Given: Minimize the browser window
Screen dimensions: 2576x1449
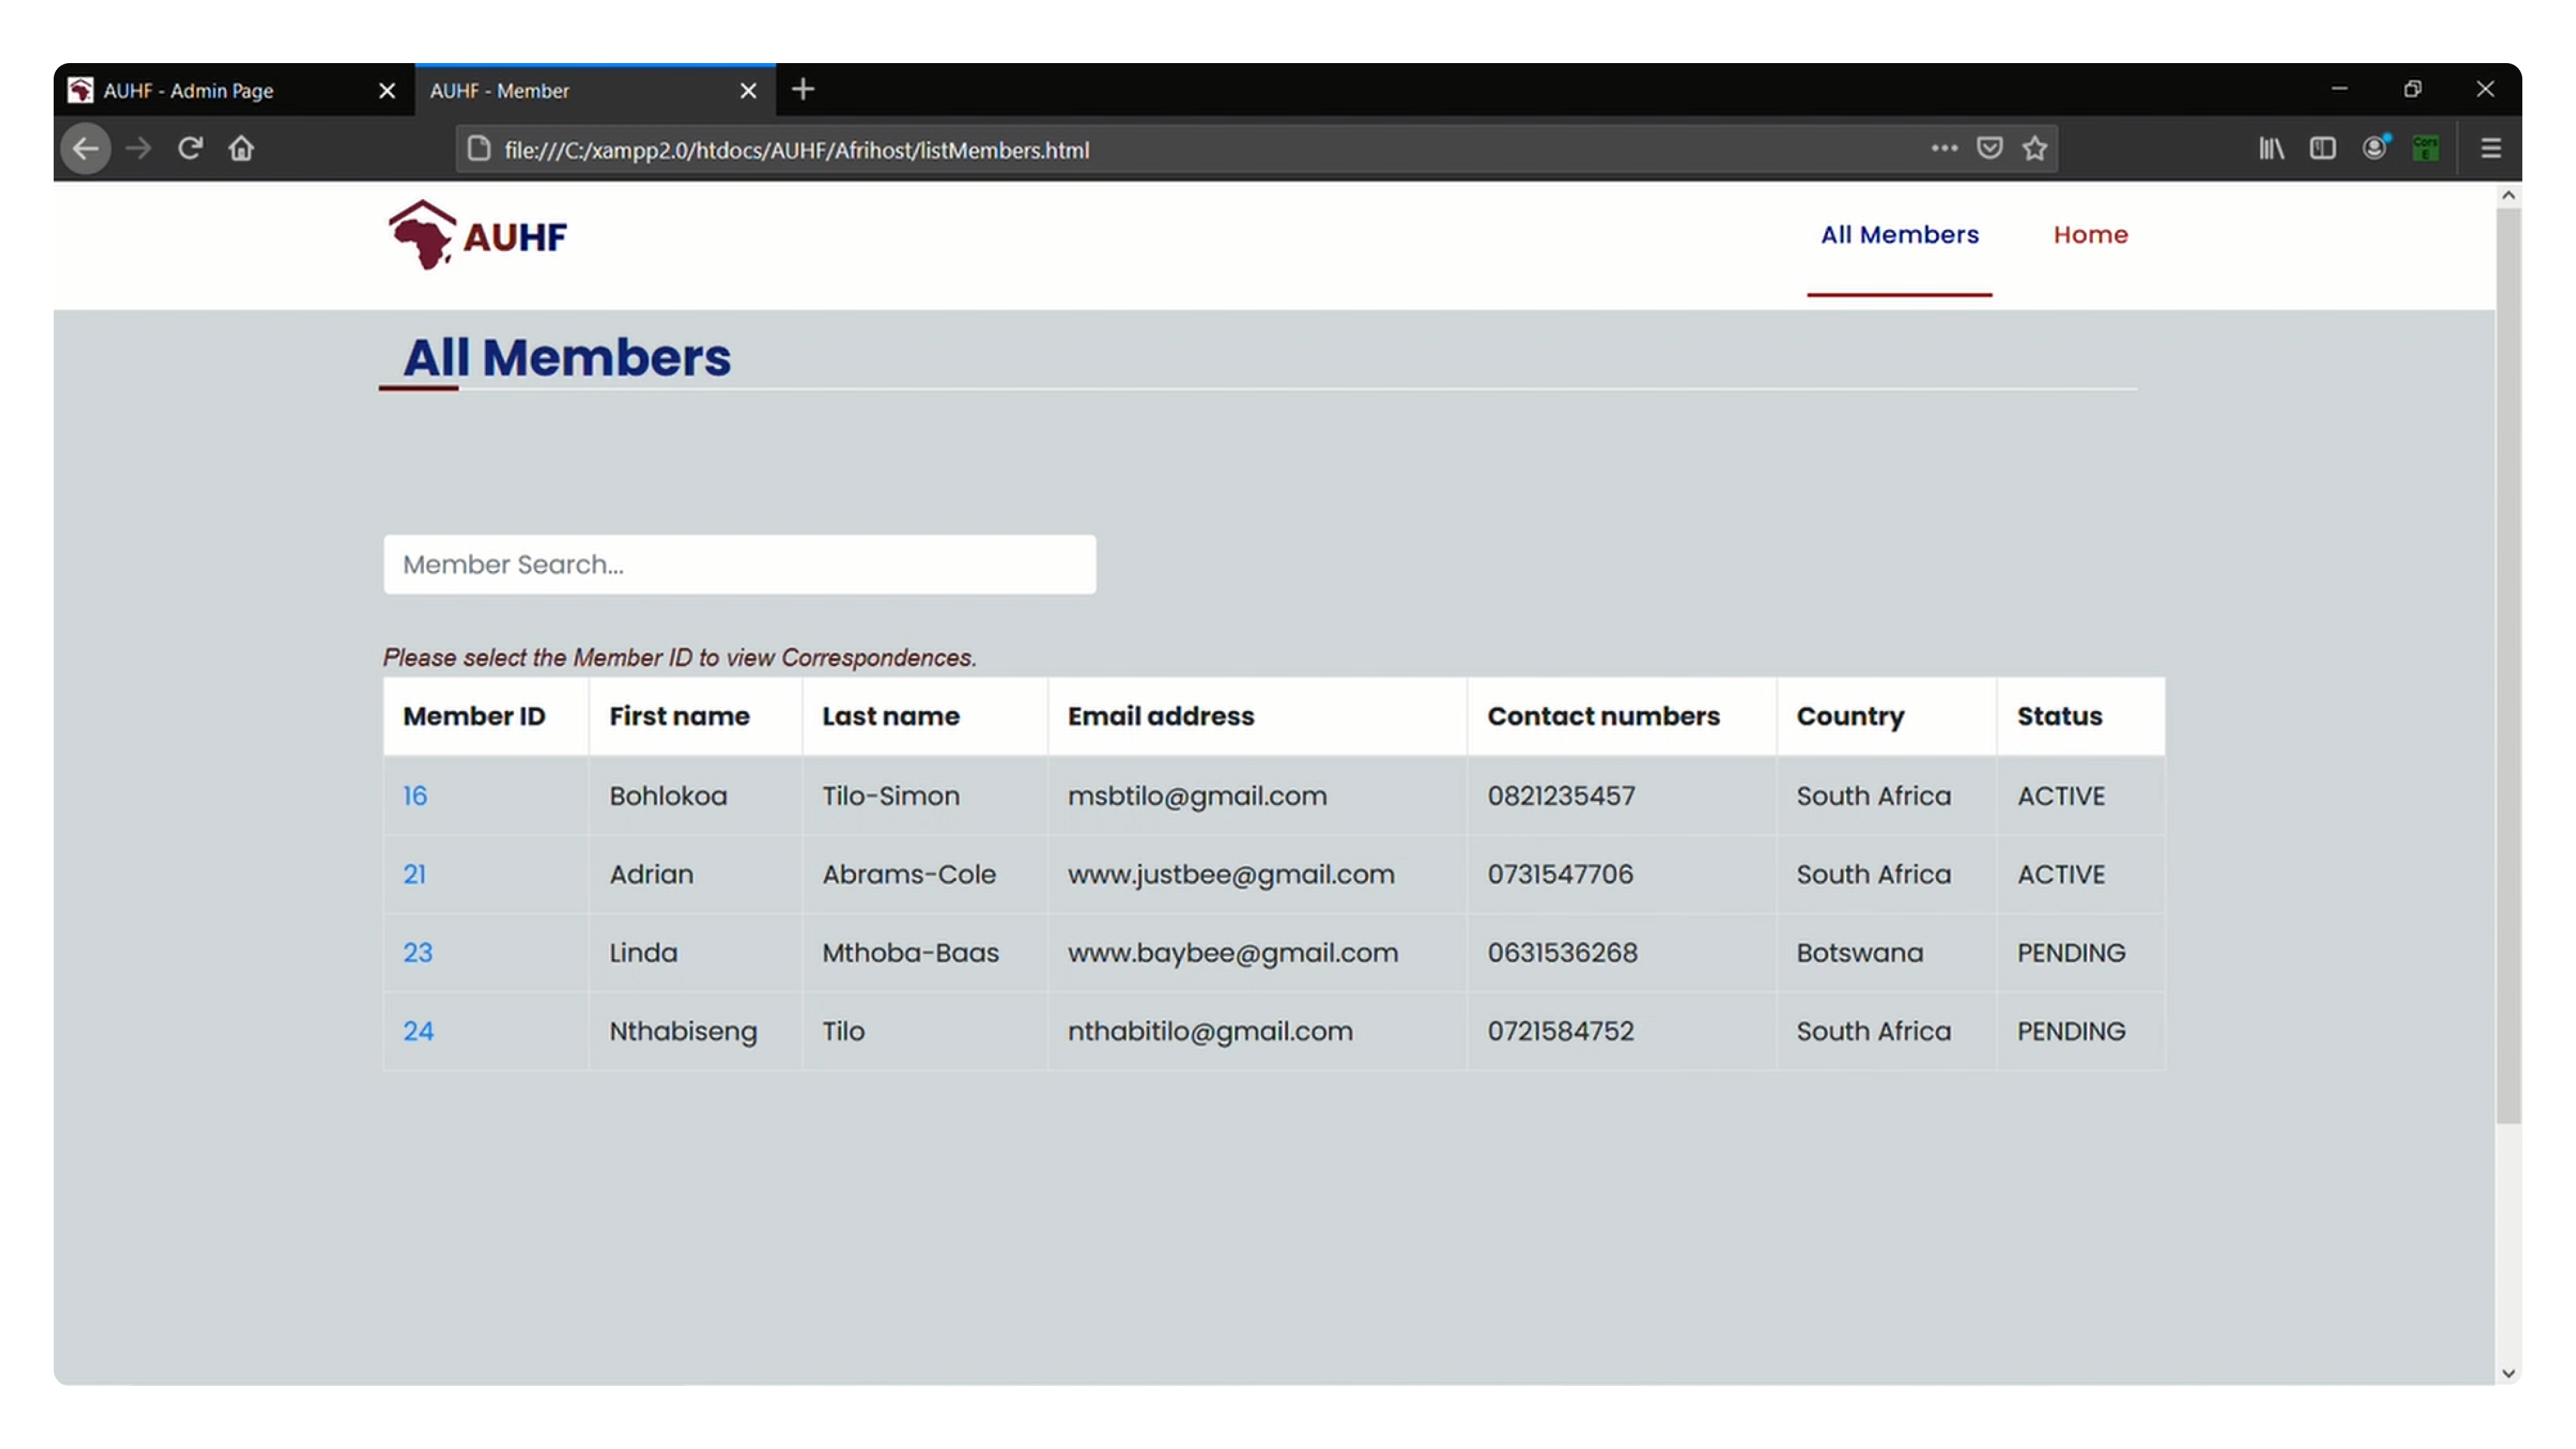Looking at the screenshot, I should [x=2338, y=89].
